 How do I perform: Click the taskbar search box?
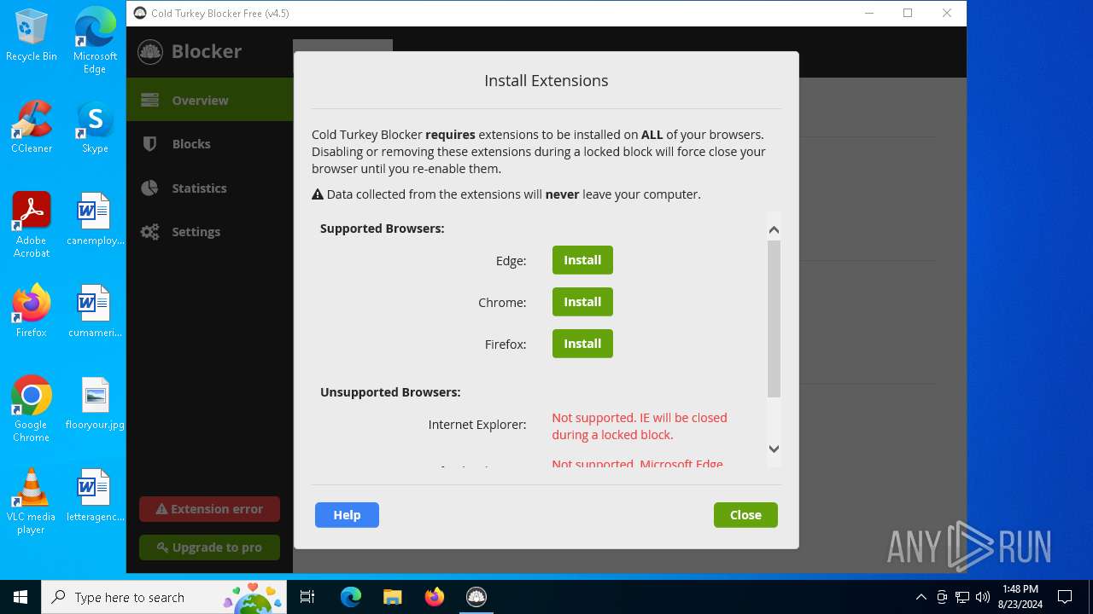(166, 597)
